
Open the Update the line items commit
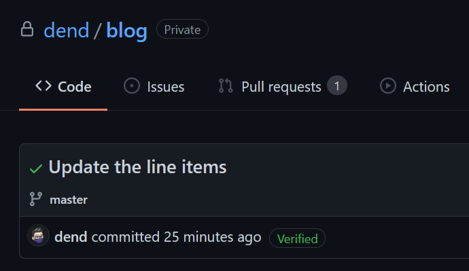click(137, 166)
